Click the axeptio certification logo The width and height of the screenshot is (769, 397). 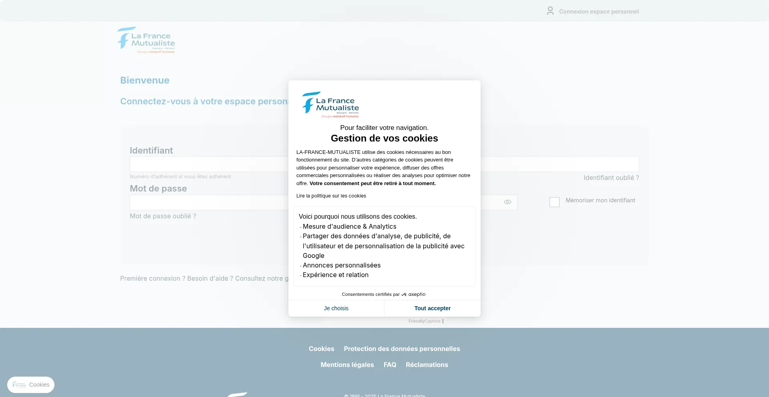(x=413, y=294)
